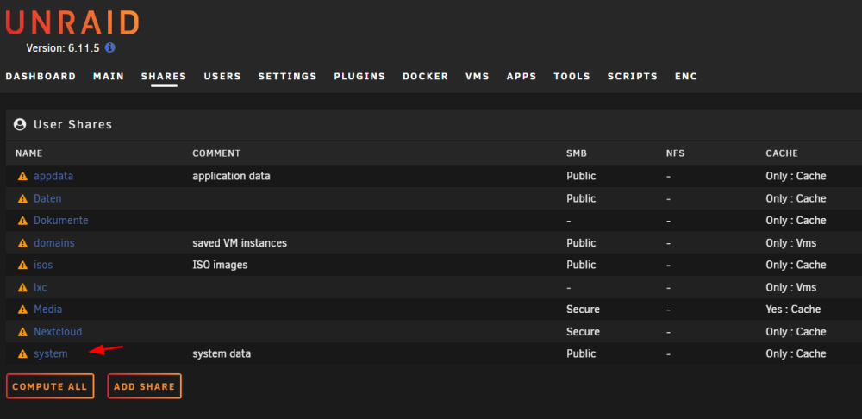Click warning icon beside system share
Viewport: 862px width, 419px height.
[22, 354]
